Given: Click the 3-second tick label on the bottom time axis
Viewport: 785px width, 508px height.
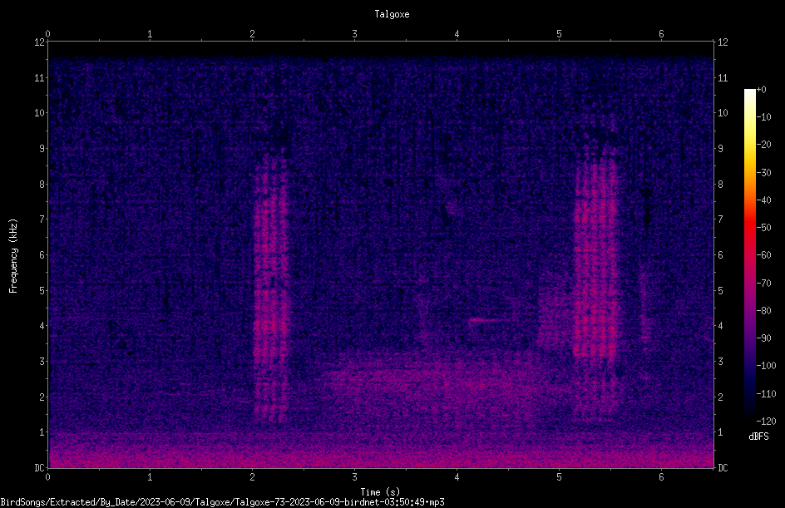Looking at the screenshot, I should tap(354, 477).
